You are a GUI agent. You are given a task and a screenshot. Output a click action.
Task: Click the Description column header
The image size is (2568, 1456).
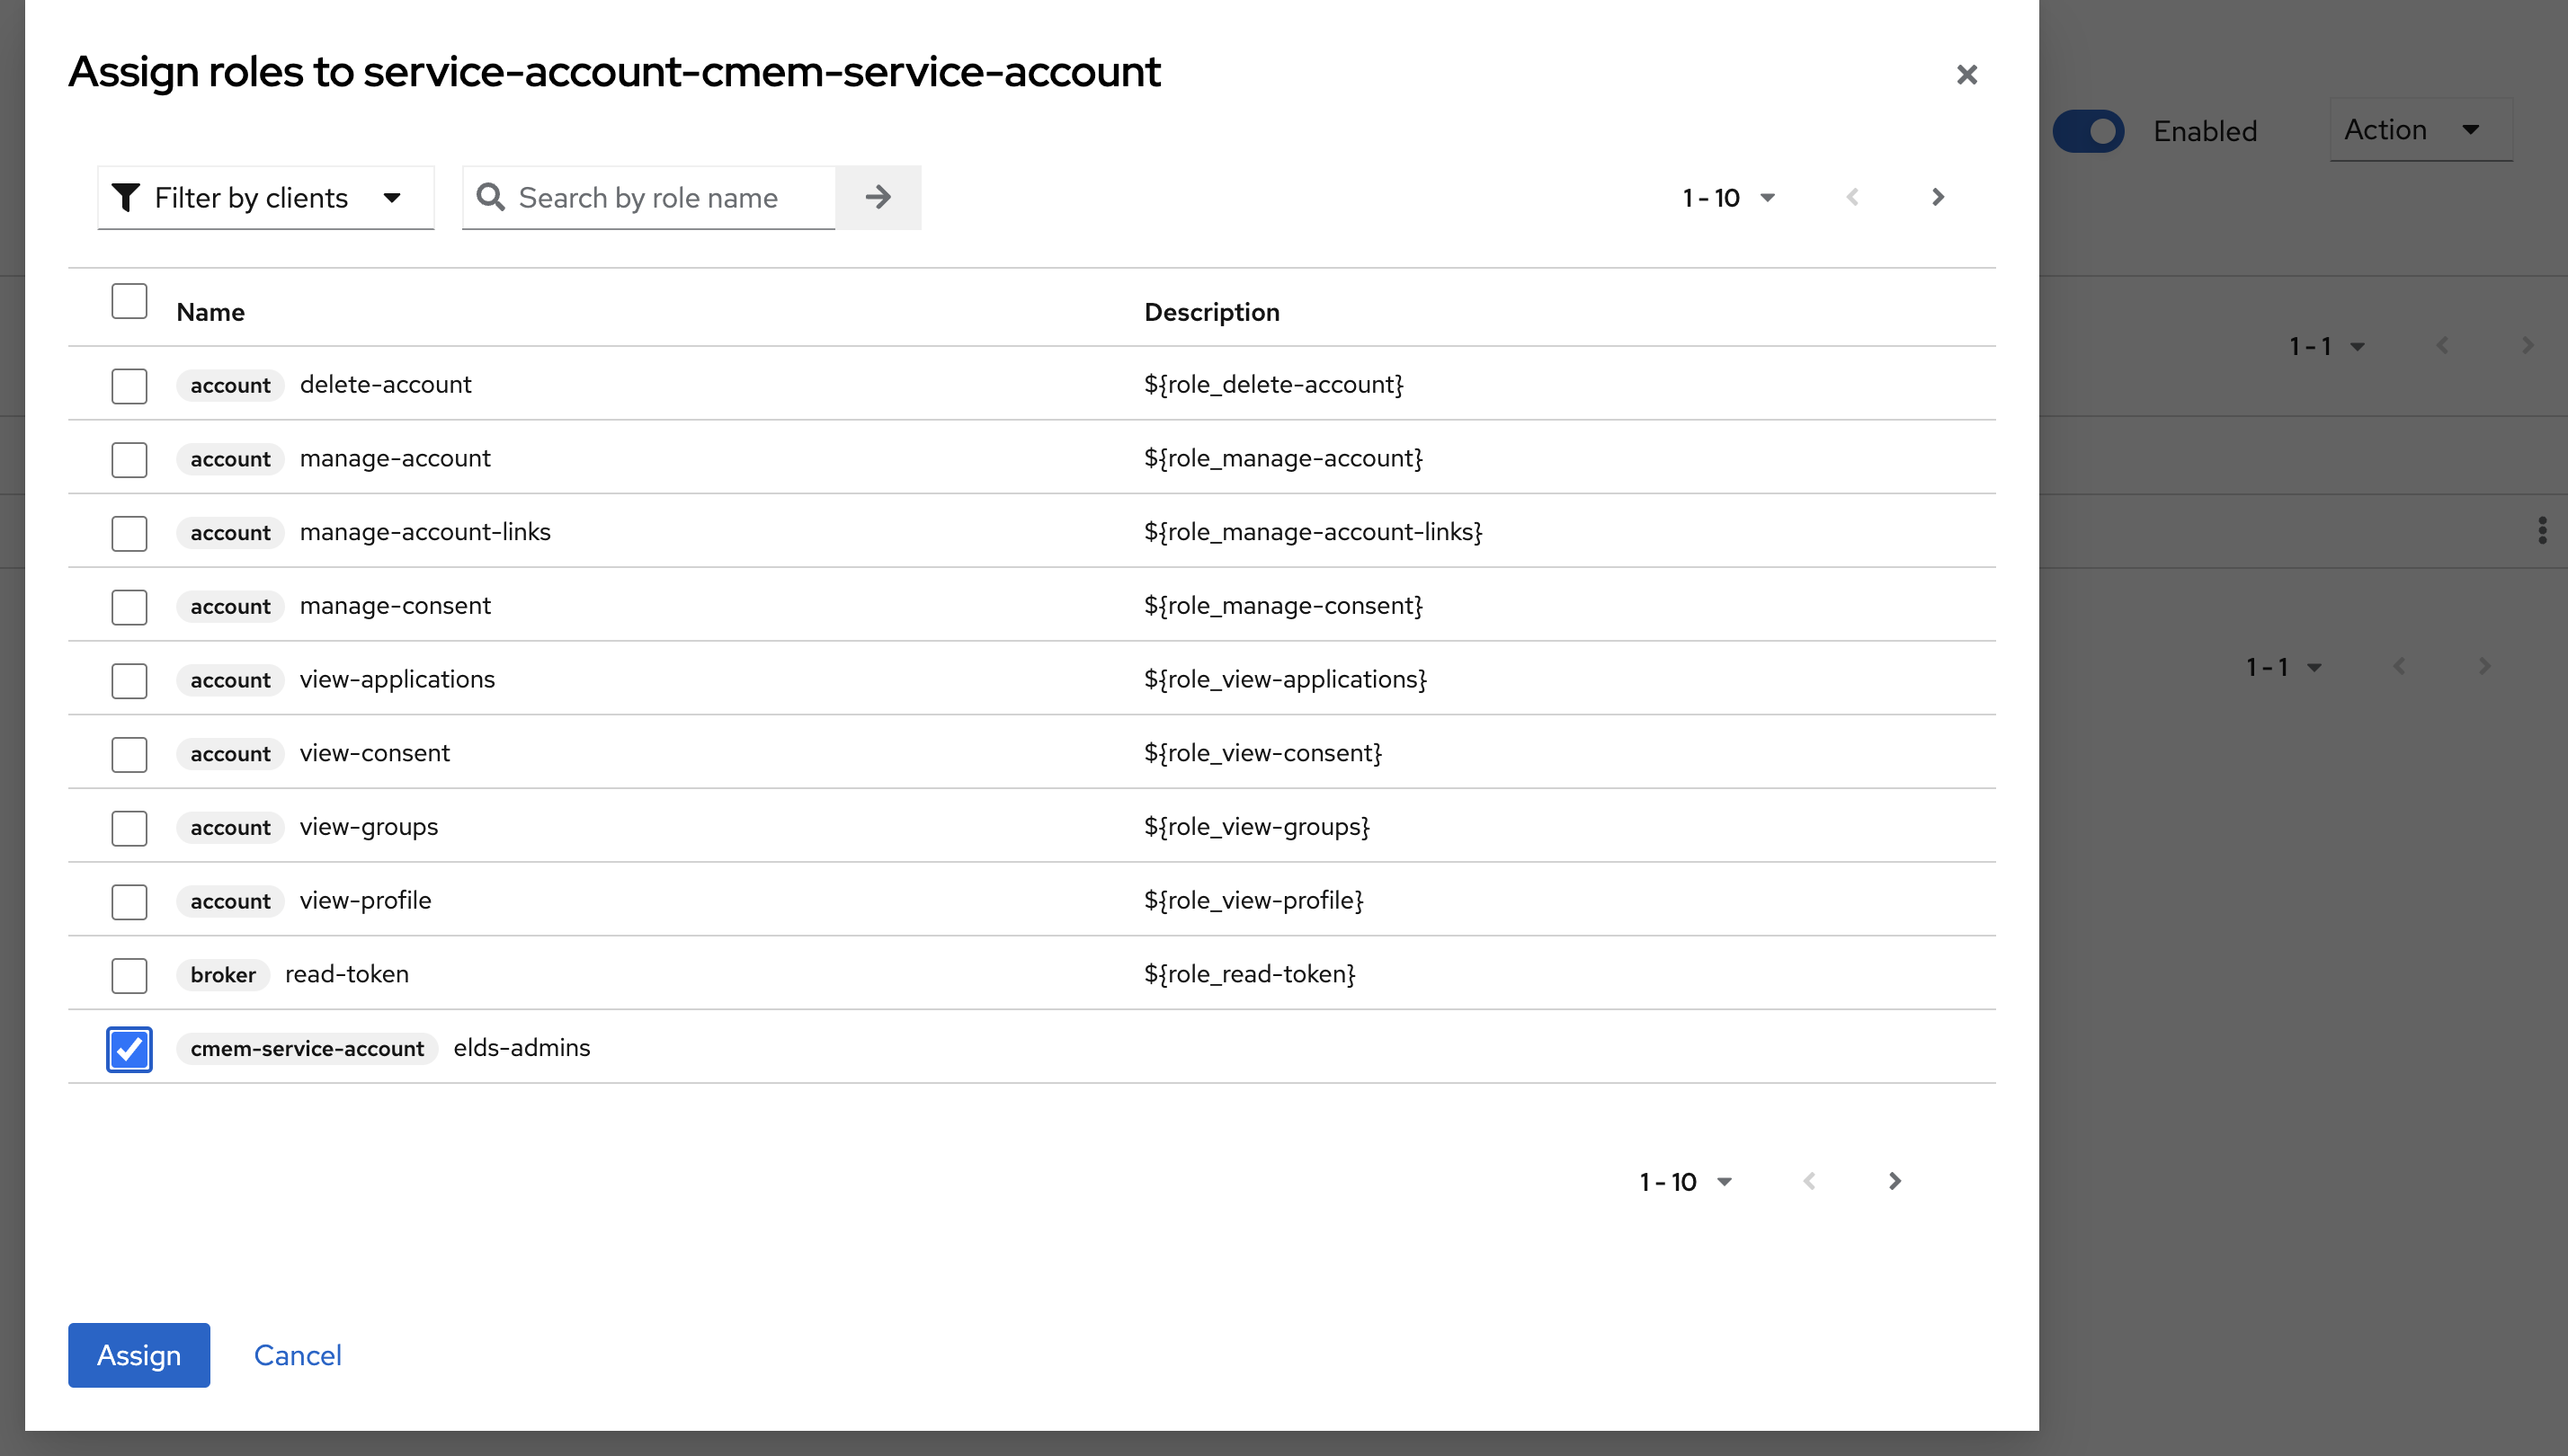[x=1211, y=311]
